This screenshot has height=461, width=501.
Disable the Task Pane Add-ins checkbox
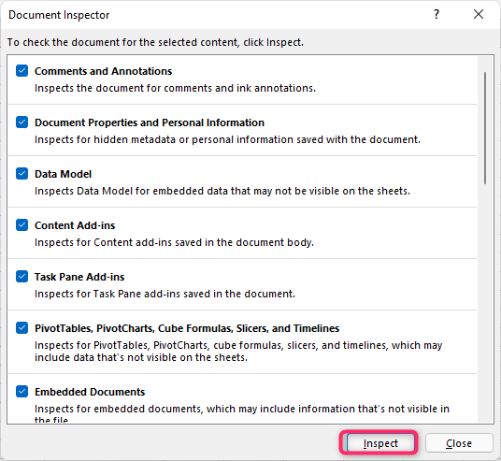pos(22,277)
